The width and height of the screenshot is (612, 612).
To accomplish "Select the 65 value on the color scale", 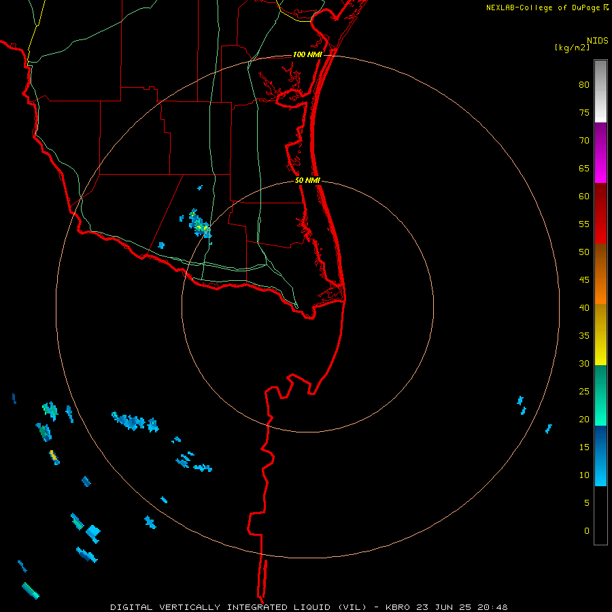I will point(584,168).
